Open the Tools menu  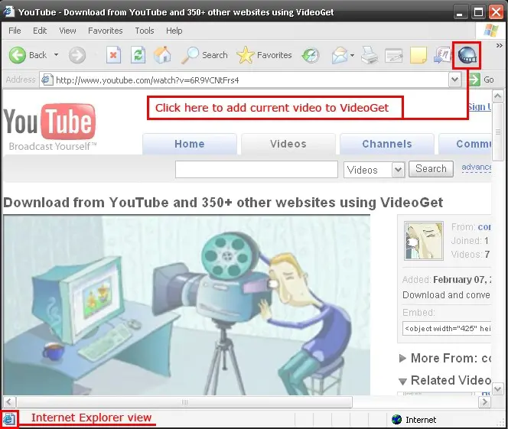145,31
